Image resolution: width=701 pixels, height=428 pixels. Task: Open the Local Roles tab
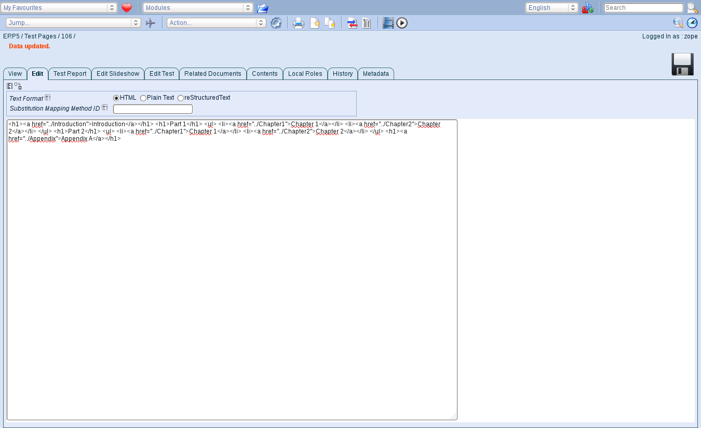pos(305,74)
